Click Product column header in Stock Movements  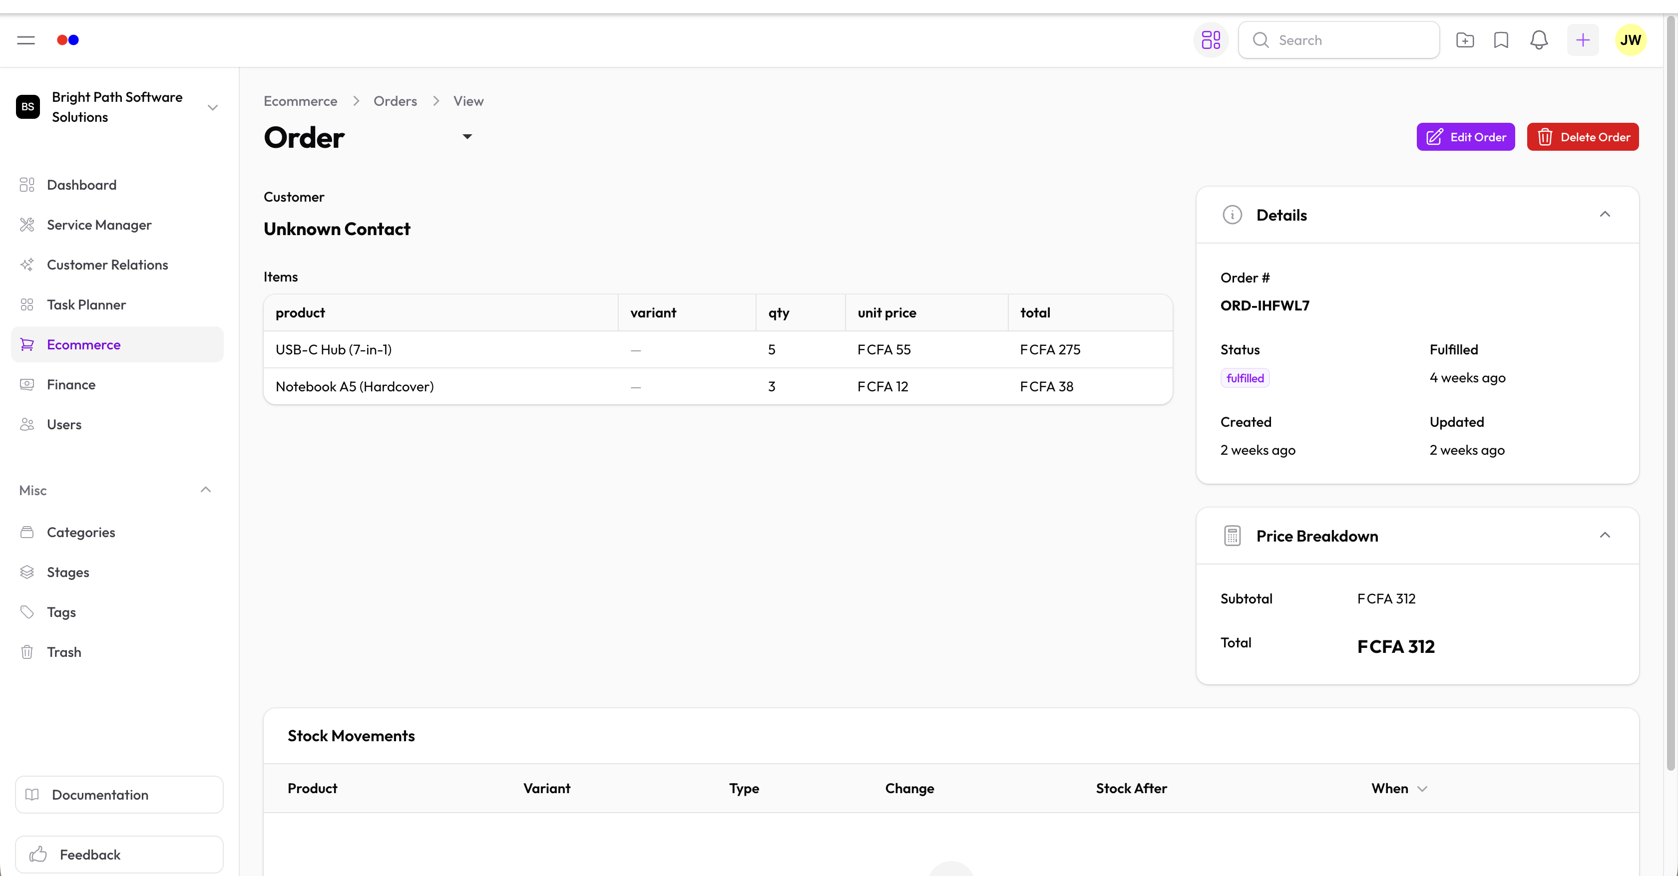[313, 788]
